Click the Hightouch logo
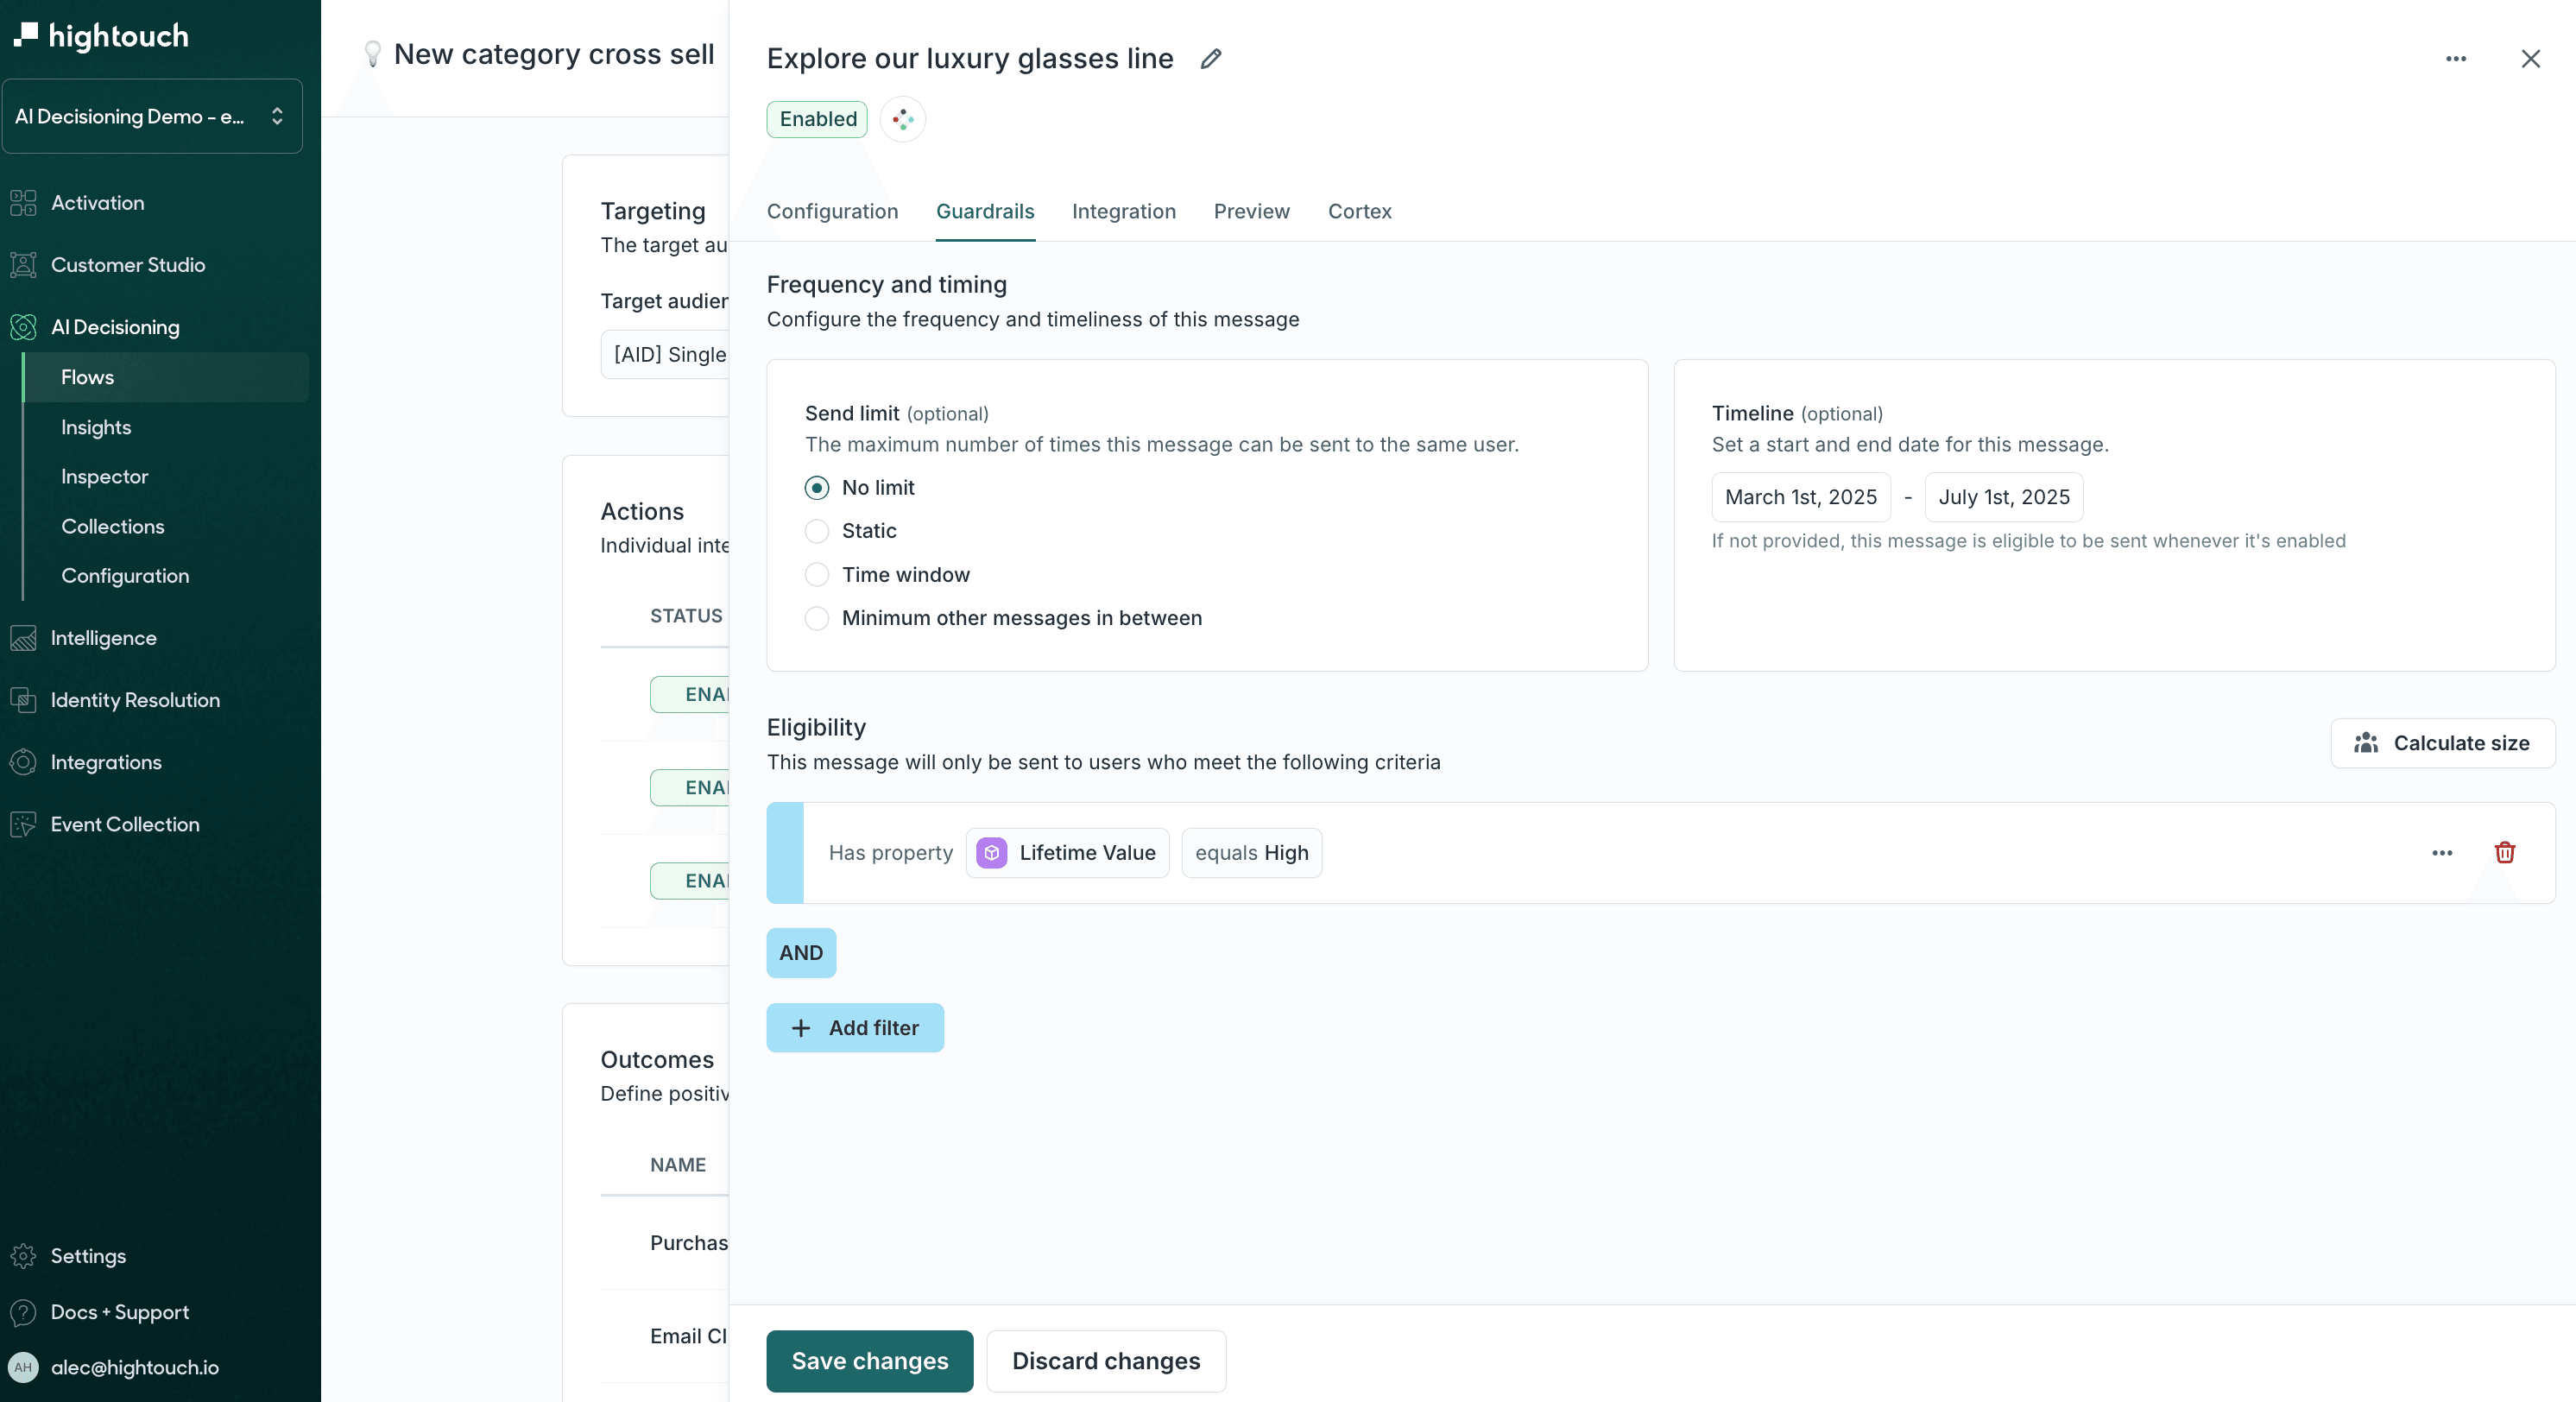This screenshot has height=1402, width=2576. [100, 36]
